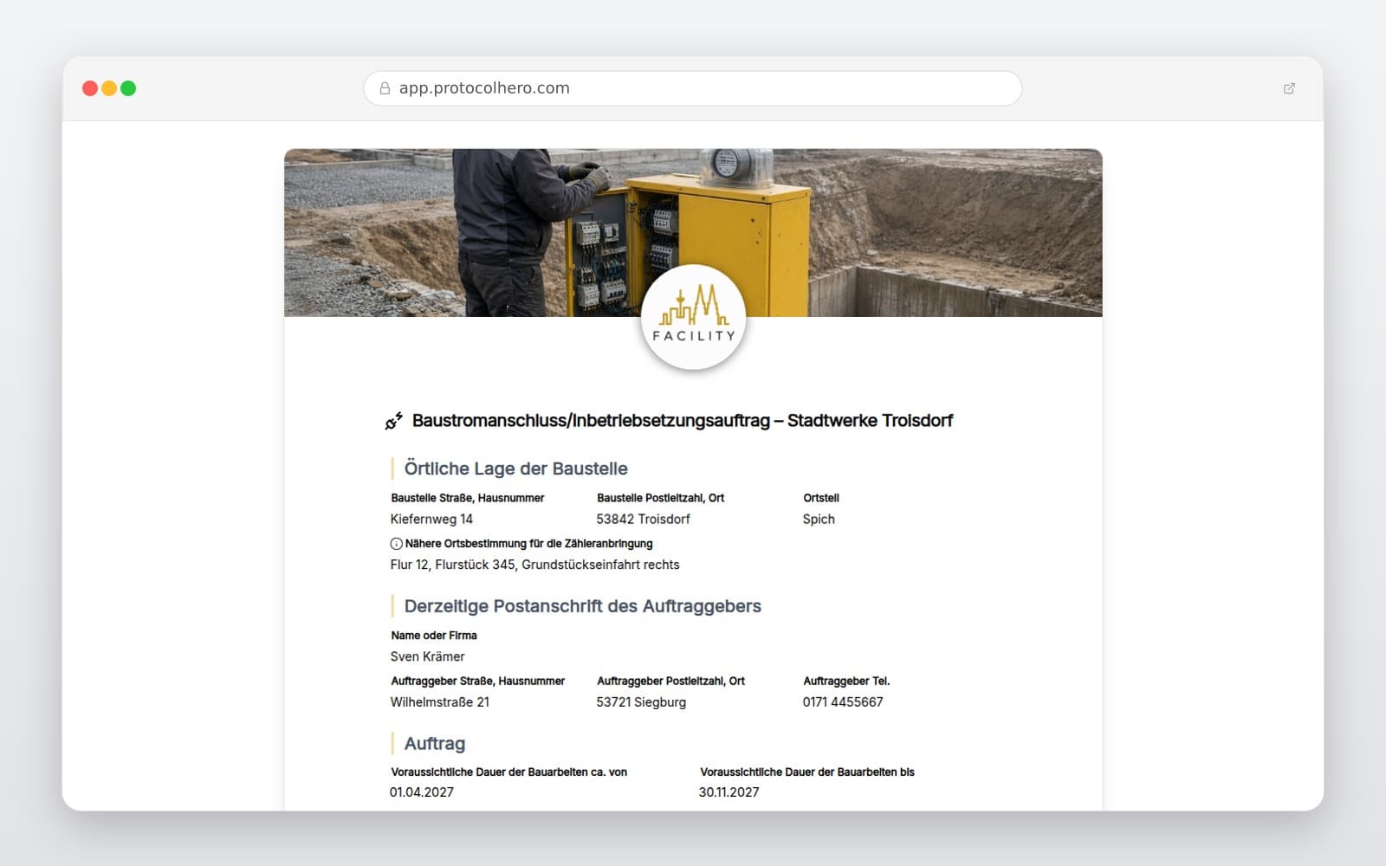The height and width of the screenshot is (866, 1386).
Task: Click the value 53842 Troisdorf
Action: point(643,519)
